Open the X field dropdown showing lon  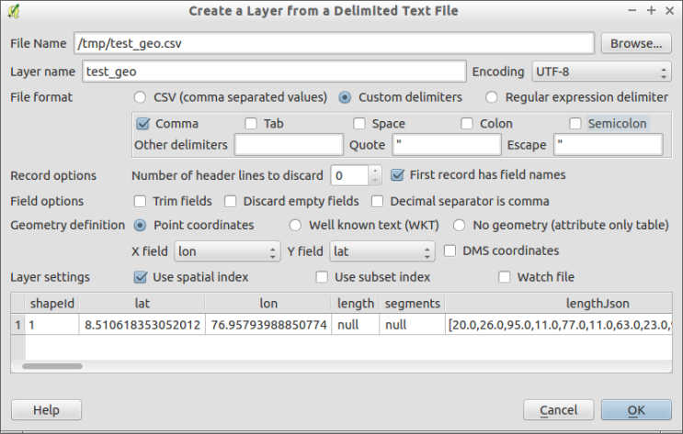pyautogui.click(x=227, y=251)
